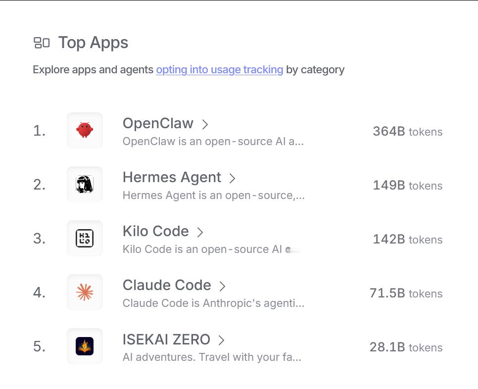Click the Top Apps grid icon
The image size is (478, 389).
pos(42,43)
